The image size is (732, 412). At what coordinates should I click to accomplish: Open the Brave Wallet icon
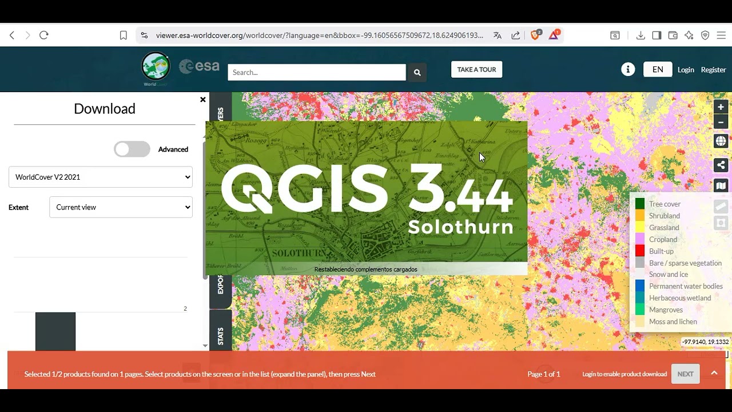pos(673,35)
